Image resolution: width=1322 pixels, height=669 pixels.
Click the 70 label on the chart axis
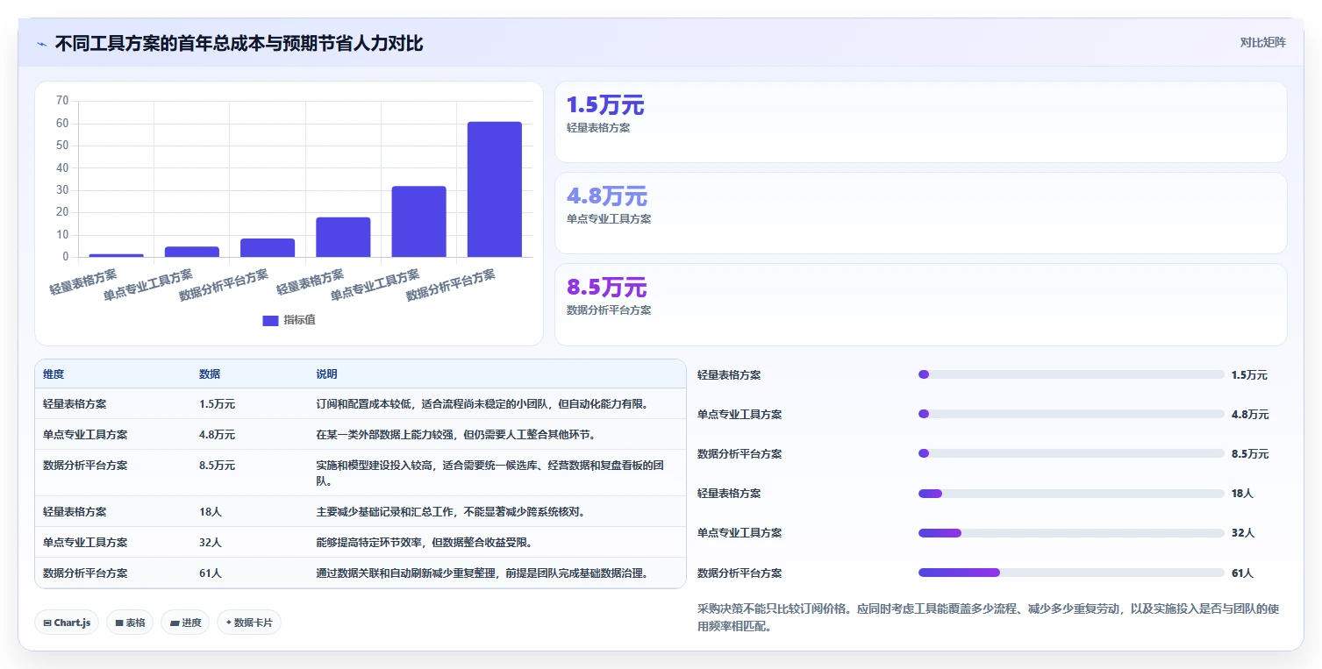62,101
